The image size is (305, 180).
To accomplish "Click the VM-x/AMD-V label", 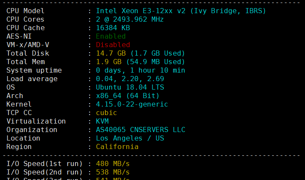I will tap(28, 45).
